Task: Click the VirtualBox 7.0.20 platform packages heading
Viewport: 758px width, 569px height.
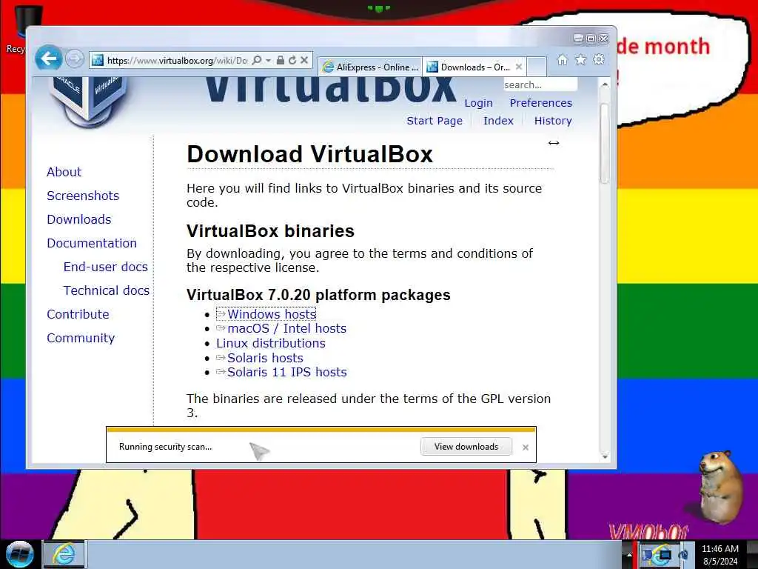Action: (318, 295)
